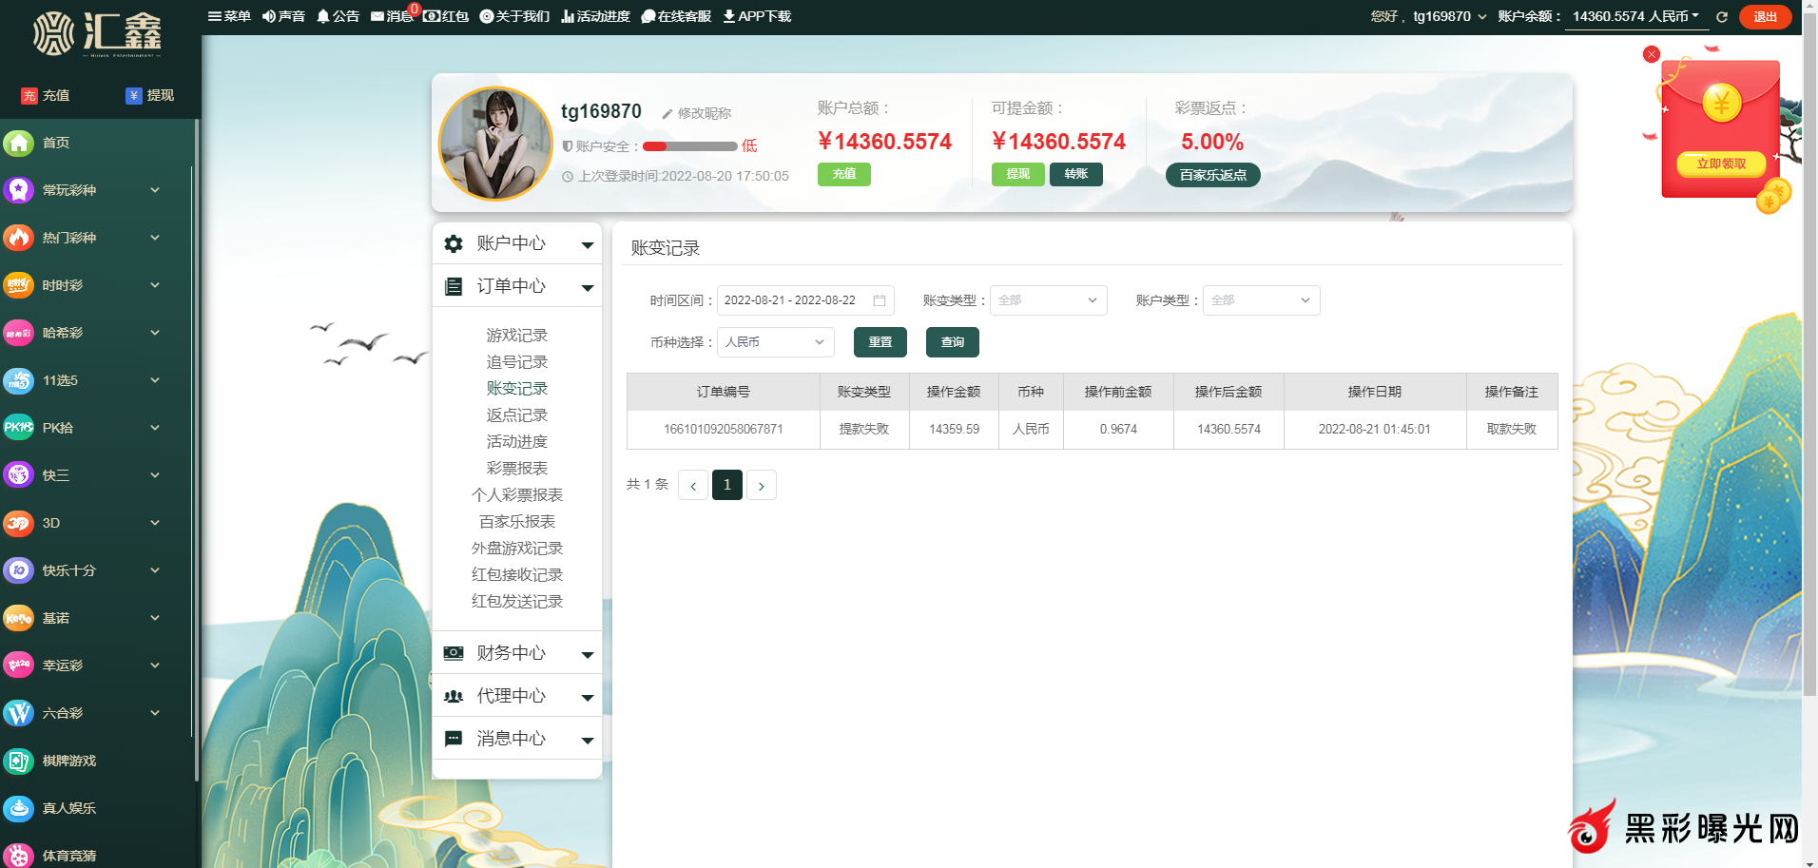Open the date range calendar picker
The image size is (1818, 868).
(x=880, y=300)
